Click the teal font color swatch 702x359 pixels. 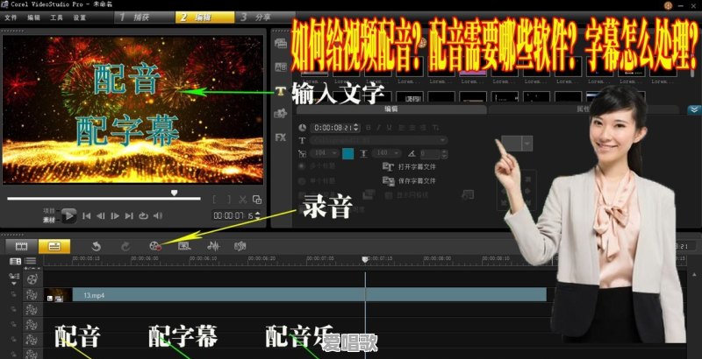pyautogui.click(x=347, y=153)
